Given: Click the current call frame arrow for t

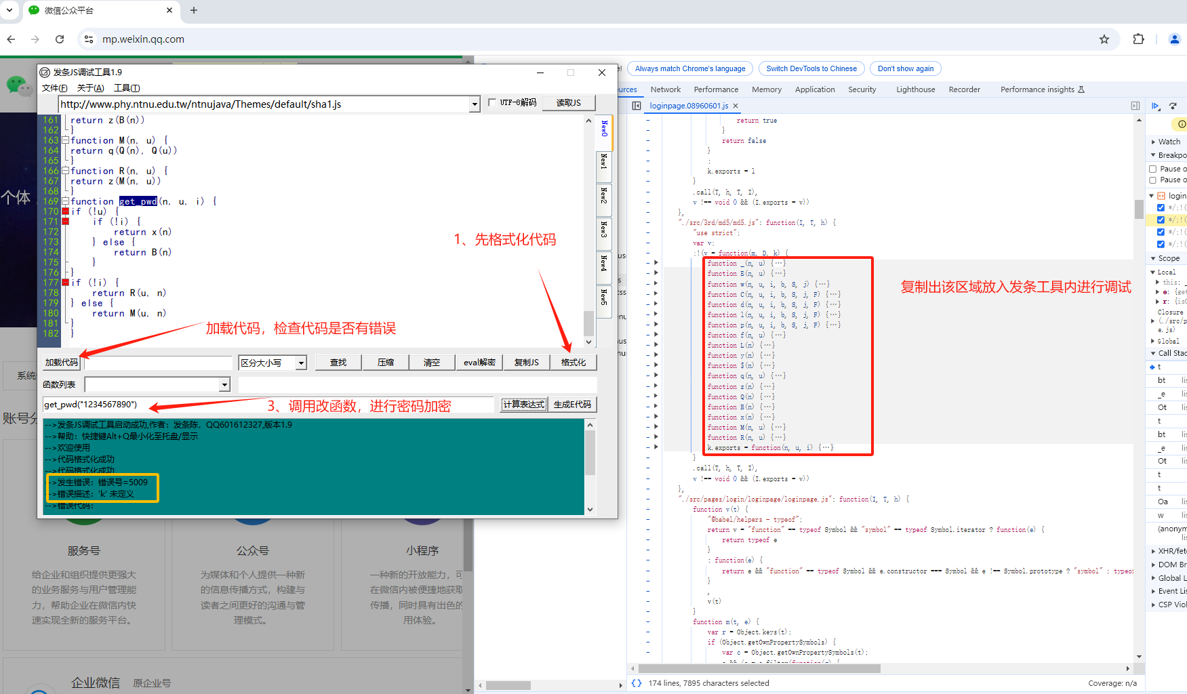Looking at the screenshot, I should coord(1152,367).
